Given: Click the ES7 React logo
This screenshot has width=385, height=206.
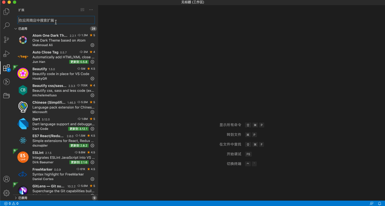Looking at the screenshot, I should tap(23, 140).
